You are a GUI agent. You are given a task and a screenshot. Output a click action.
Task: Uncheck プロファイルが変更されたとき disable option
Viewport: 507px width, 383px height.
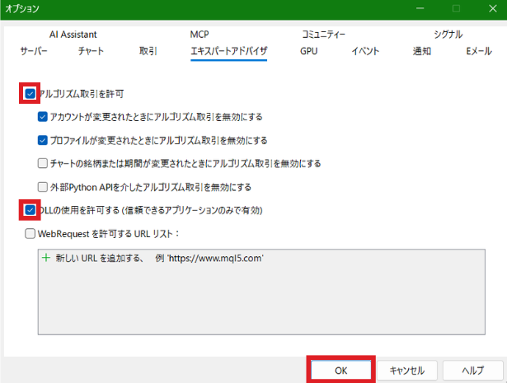click(43, 141)
